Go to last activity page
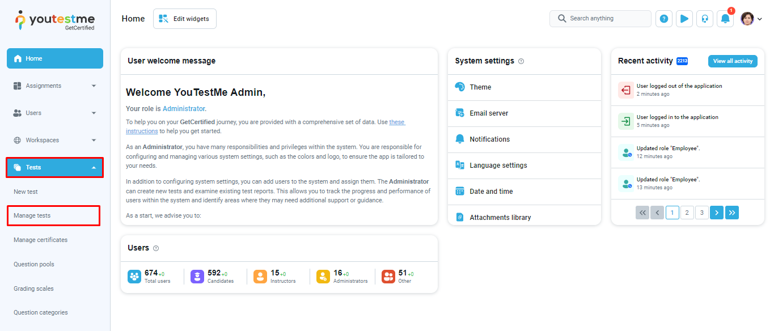This screenshot has height=331, width=774. 732,213
